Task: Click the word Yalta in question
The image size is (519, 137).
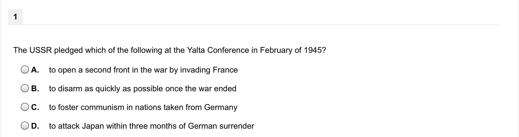Action: click(196, 50)
